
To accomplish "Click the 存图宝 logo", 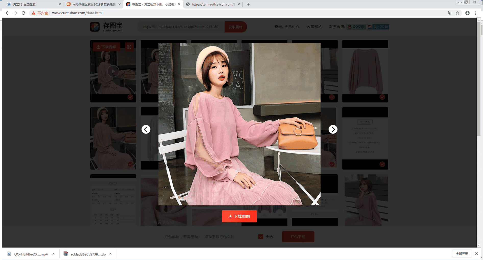I will [106, 27].
